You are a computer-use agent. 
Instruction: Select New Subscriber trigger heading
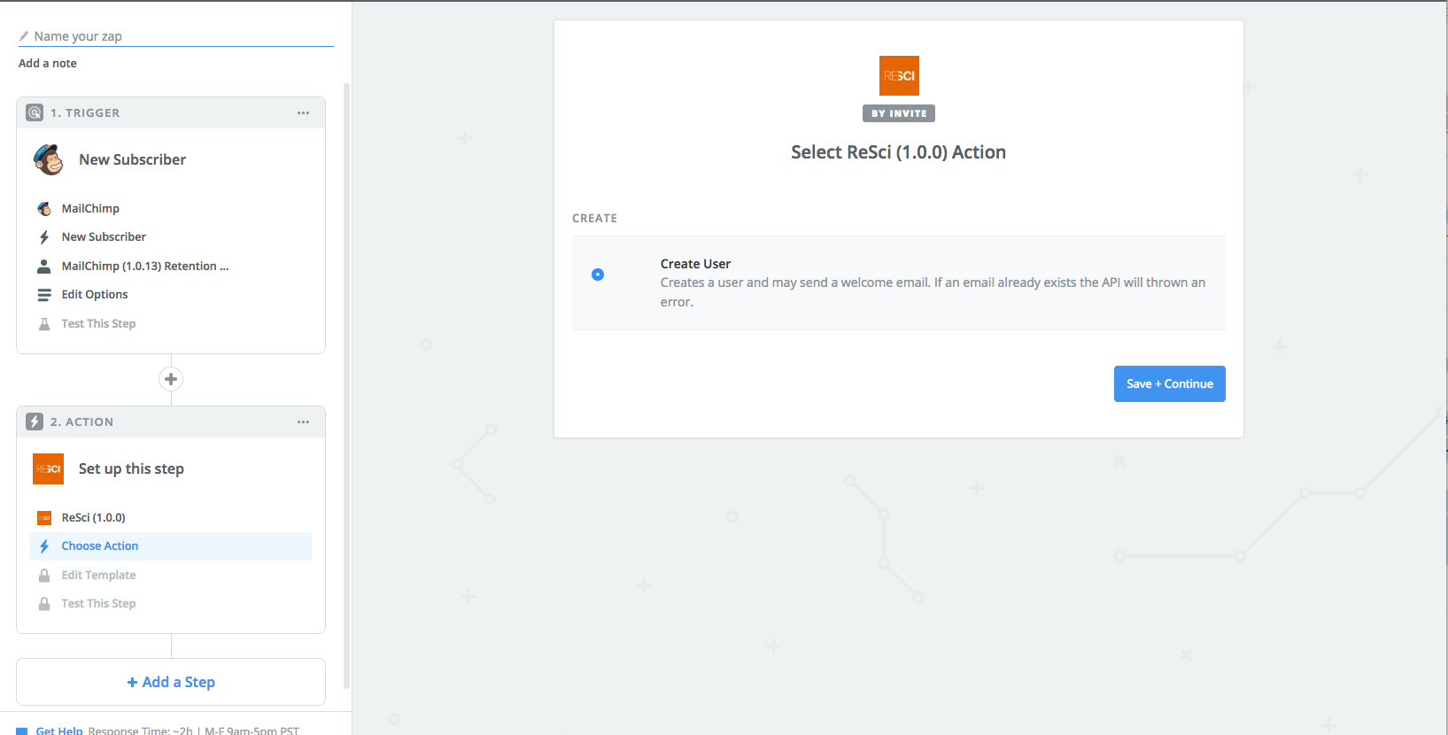[x=132, y=159]
